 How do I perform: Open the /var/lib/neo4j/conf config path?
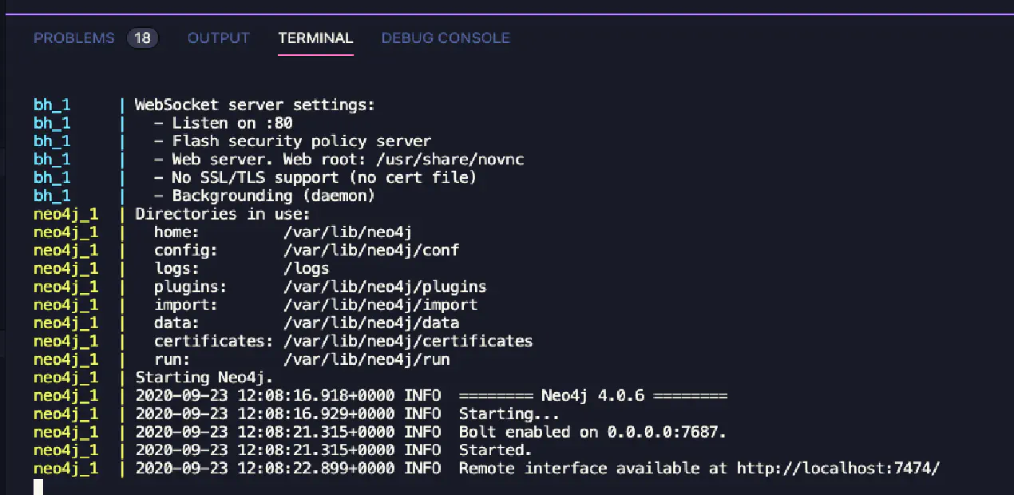[371, 250]
